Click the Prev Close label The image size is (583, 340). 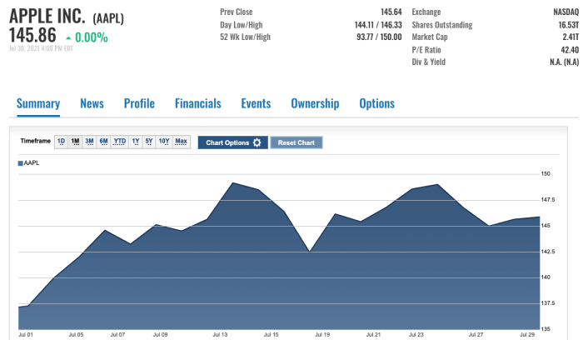[236, 12]
